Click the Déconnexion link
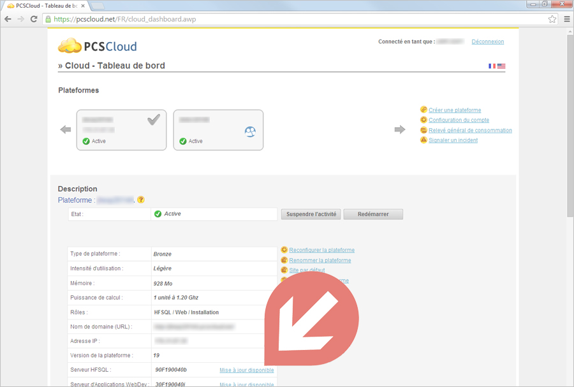Viewport: 574px width, 387px height. (488, 41)
